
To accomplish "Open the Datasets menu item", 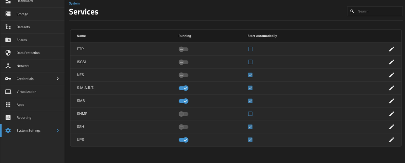I will 23,27.
